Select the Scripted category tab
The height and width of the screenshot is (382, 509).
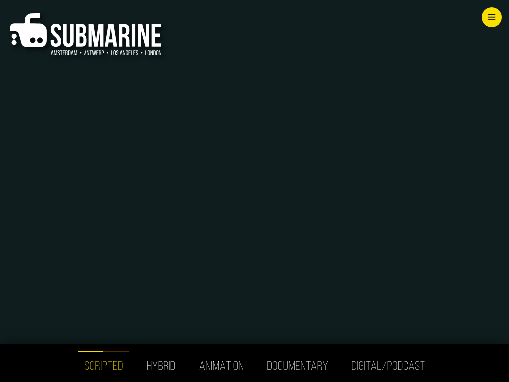coord(103,366)
